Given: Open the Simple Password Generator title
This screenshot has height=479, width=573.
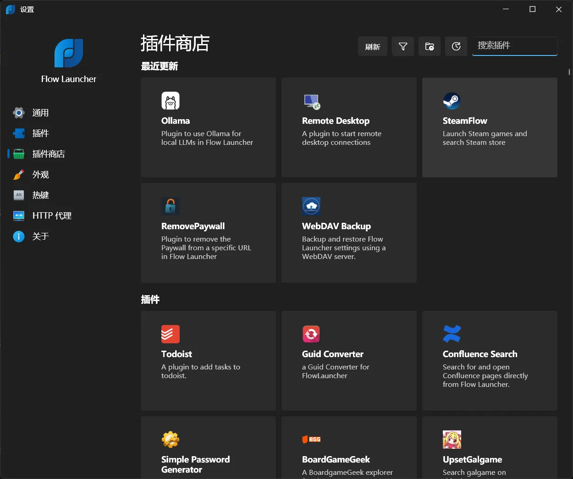Looking at the screenshot, I should click(x=196, y=464).
